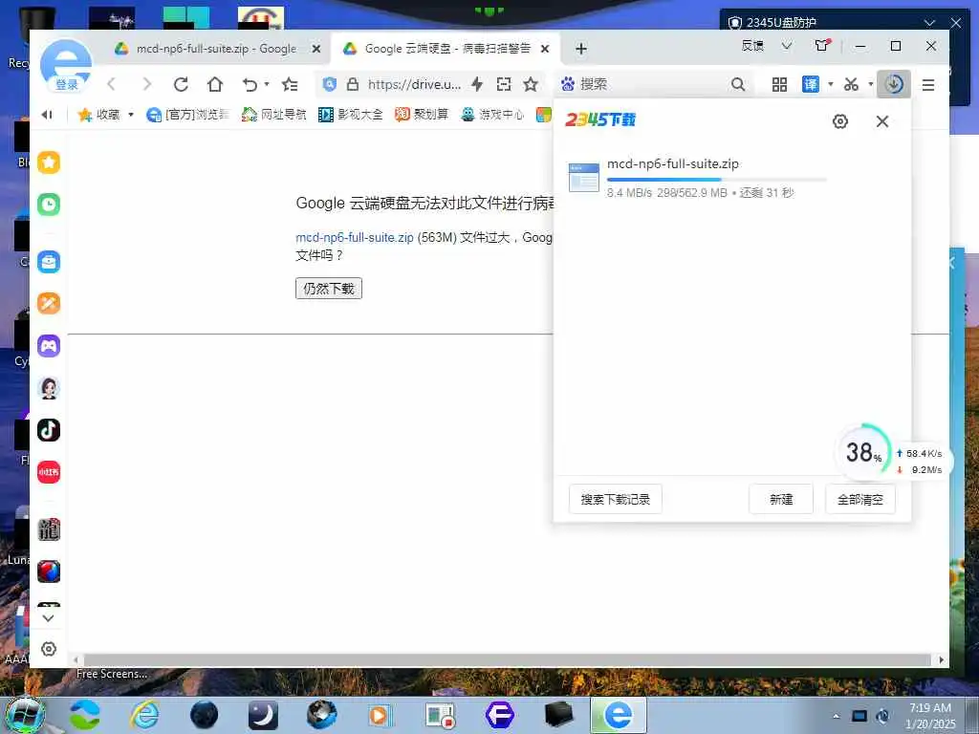Close the Google 云端硬盘 tab
979x734 pixels.
click(x=545, y=49)
